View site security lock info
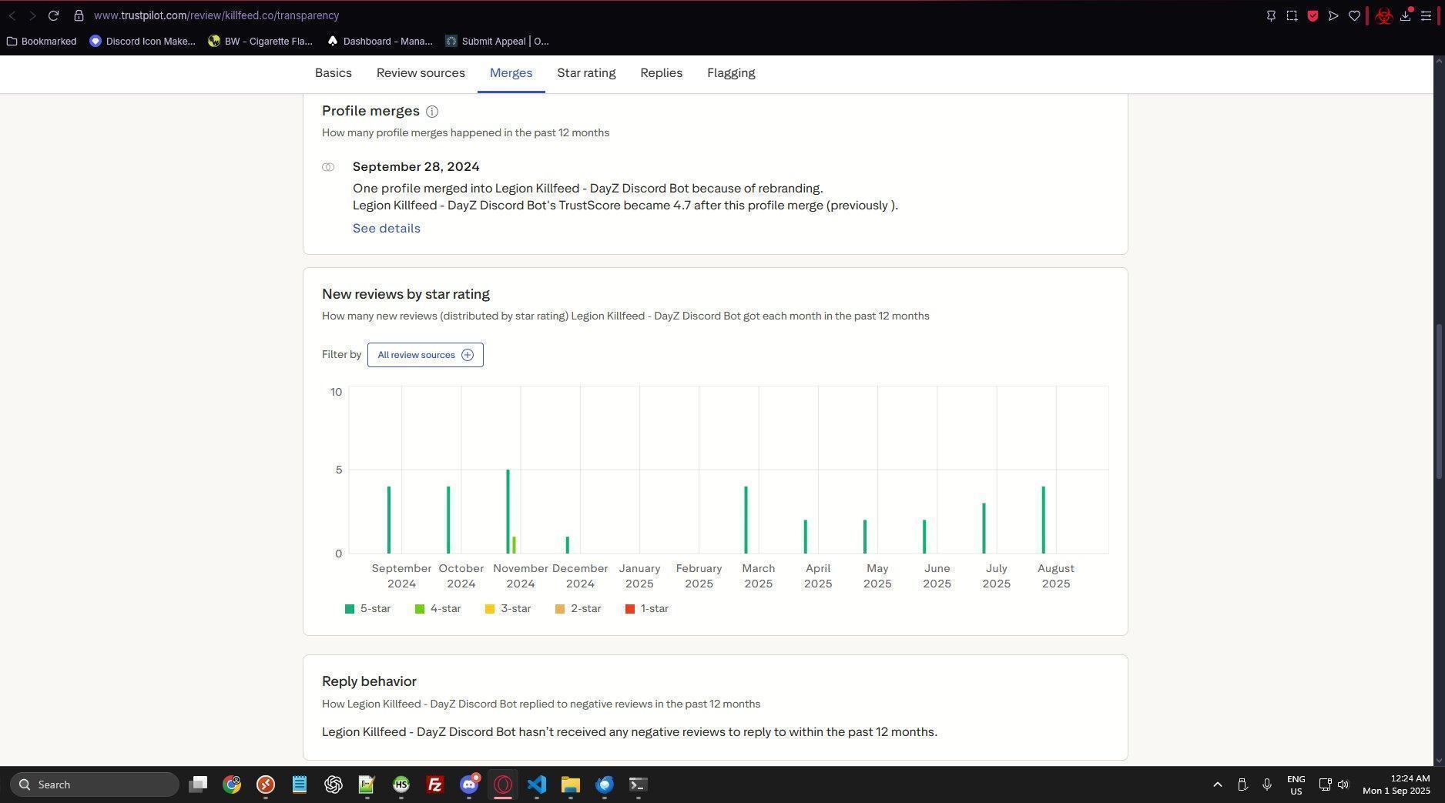This screenshot has width=1445, height=803. point(79,15)
